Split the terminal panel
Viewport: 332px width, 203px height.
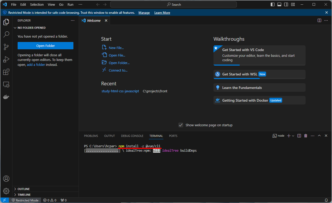coord(299,136)
